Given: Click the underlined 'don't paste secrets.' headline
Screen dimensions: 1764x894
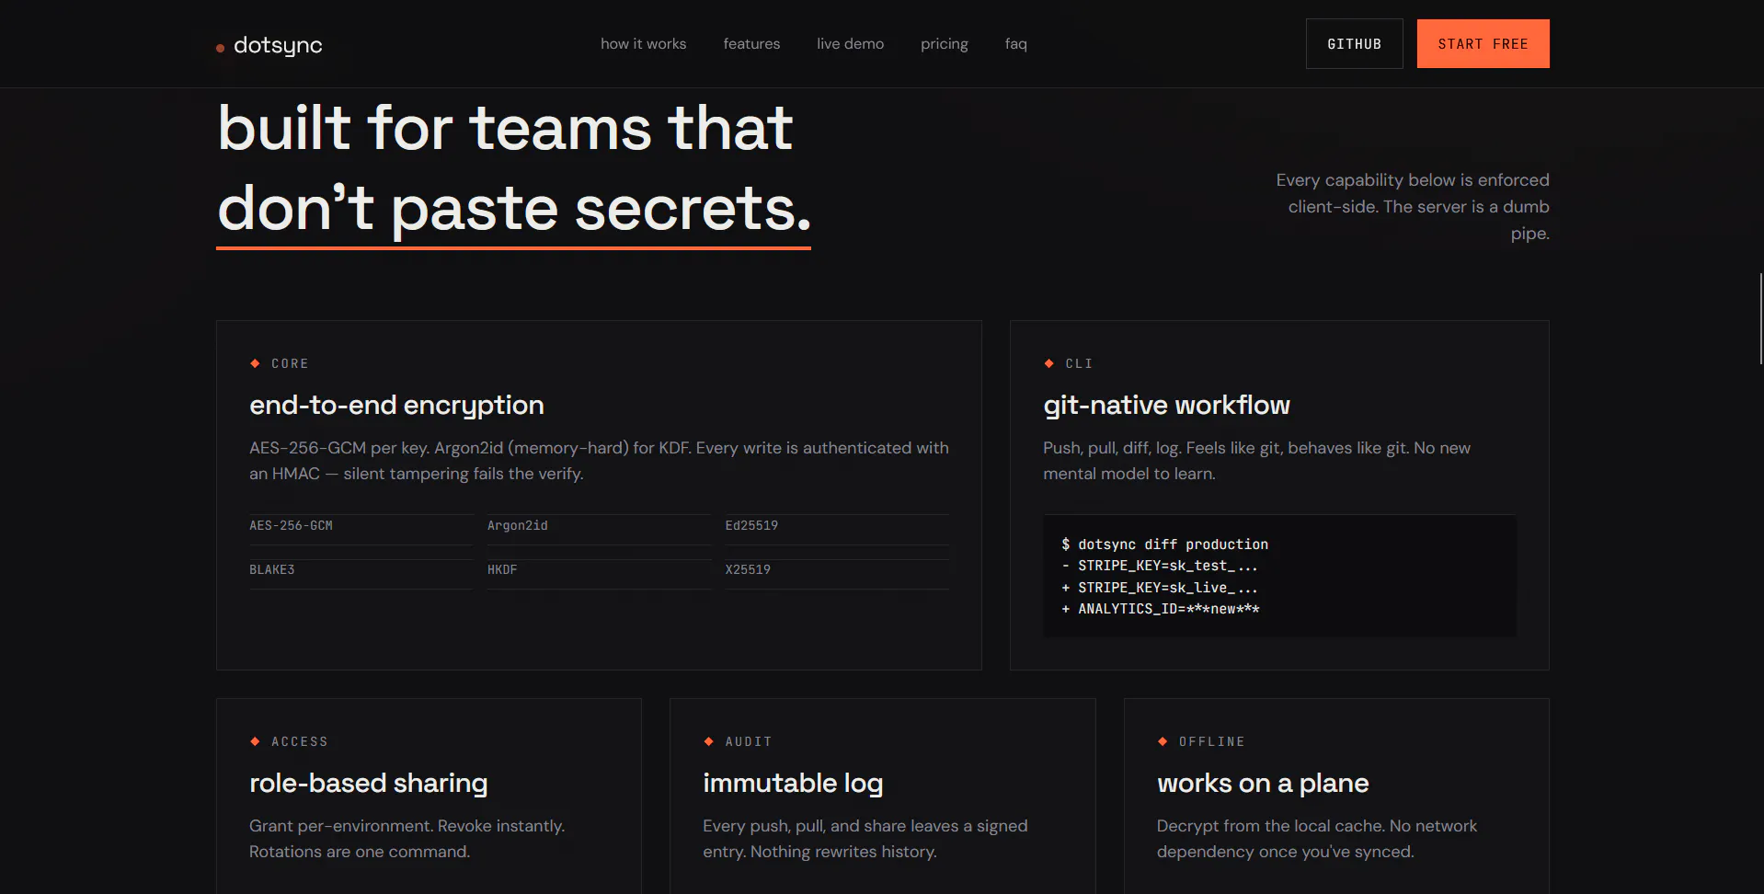Looking at the screenshot, I should pos(514,210).
